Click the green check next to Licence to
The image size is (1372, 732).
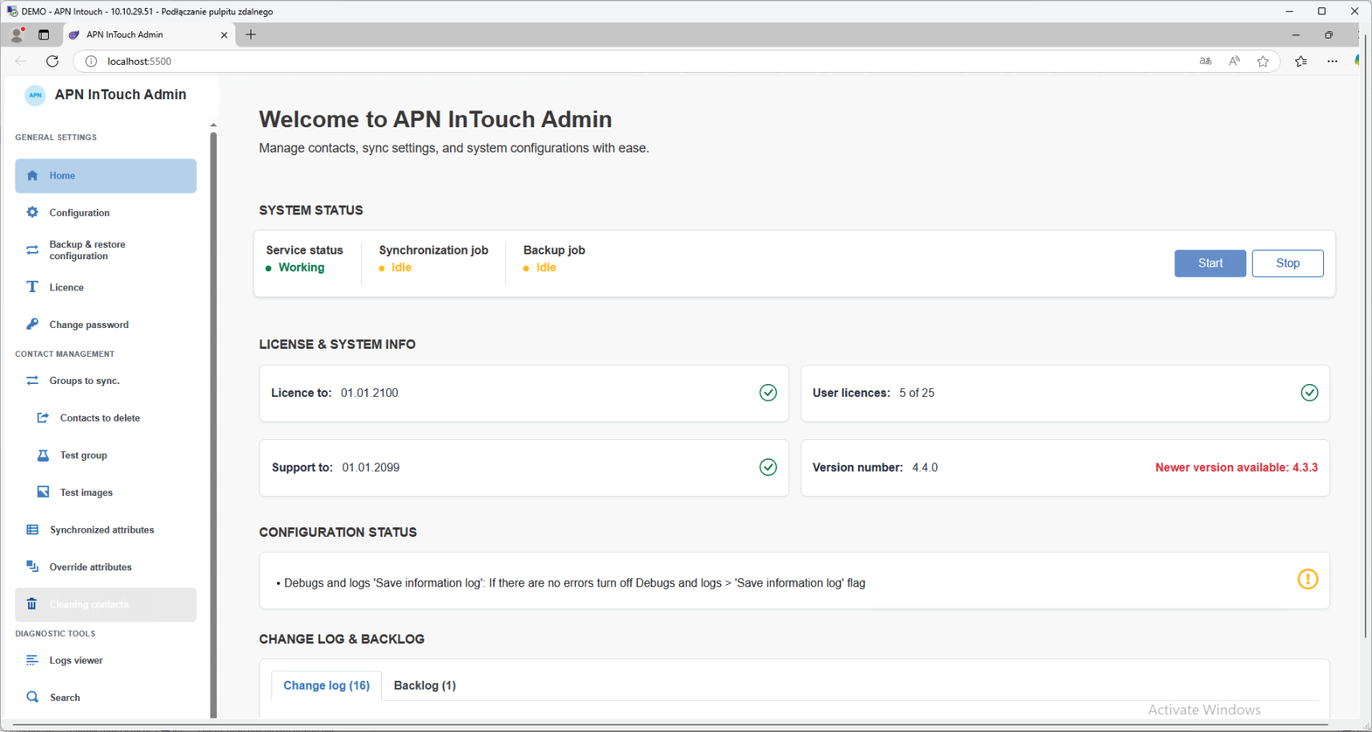[x=768, y=393]
